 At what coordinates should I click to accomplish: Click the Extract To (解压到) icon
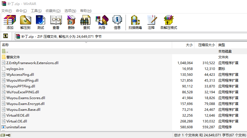click(25, 20)
